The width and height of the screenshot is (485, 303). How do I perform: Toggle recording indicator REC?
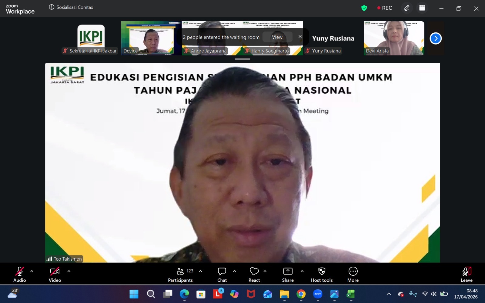click(385, 8)
